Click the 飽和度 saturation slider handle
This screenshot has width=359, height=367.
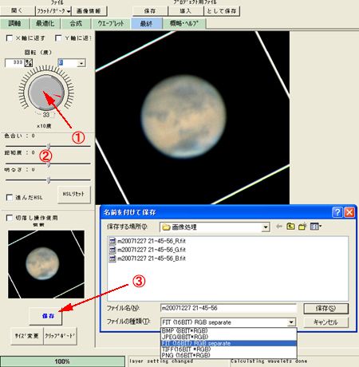(x=49, y=164)
